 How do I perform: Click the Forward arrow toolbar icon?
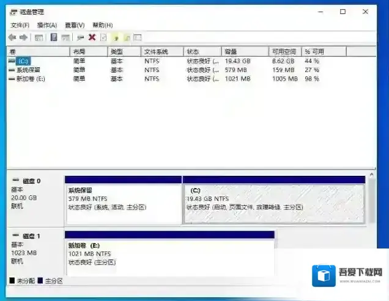click(24, 37)
